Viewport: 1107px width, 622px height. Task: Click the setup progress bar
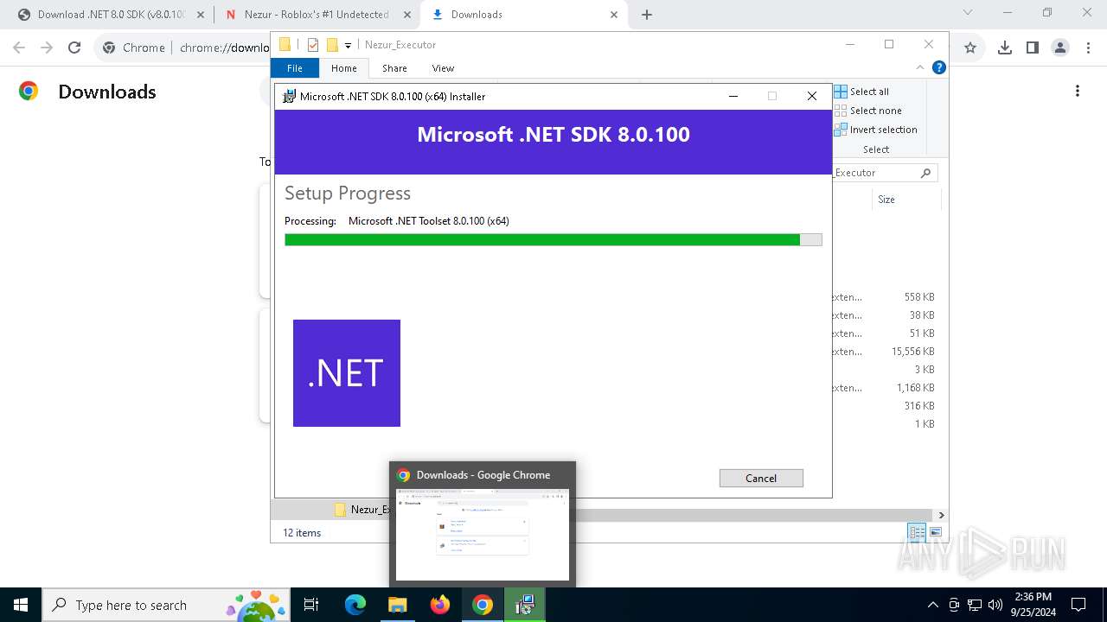[x=553, y=239]
